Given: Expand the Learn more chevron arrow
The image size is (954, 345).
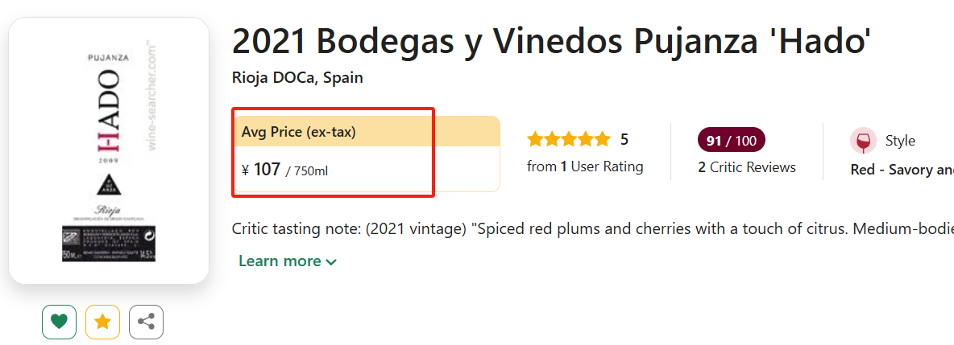Looking at the screenshot, I should coord(331,261).
